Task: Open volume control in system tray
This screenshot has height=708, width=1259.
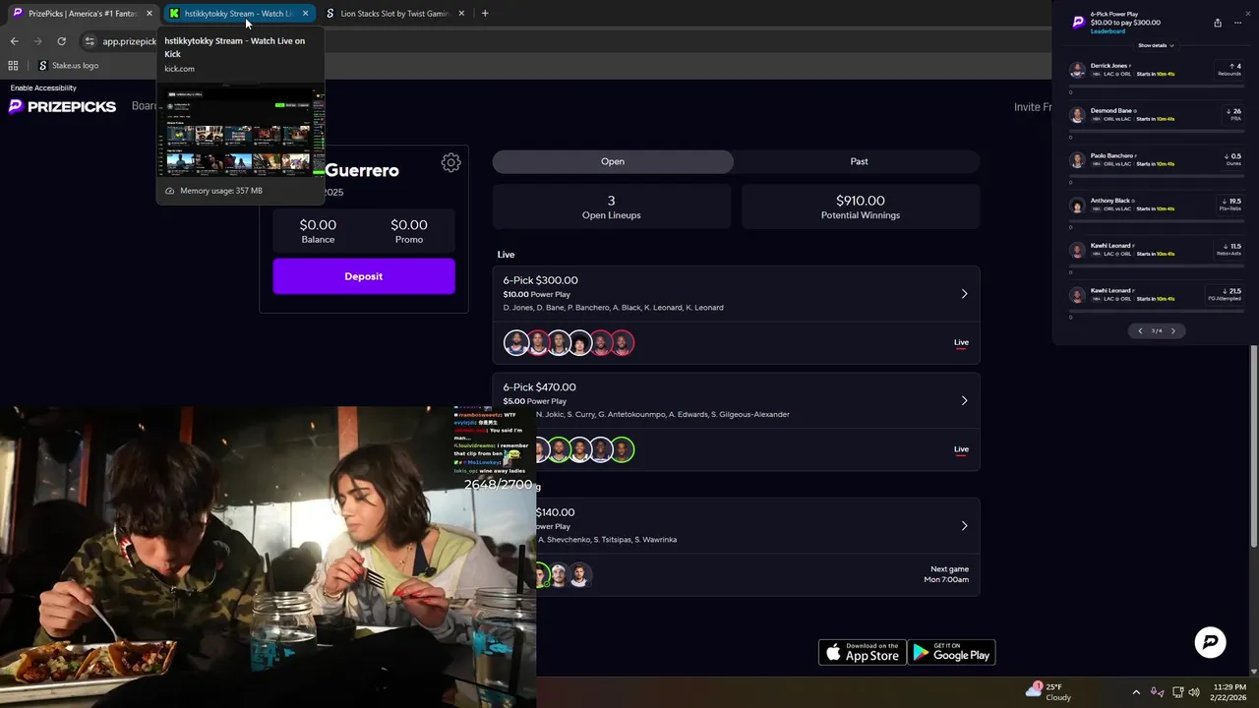Action: point(1194,692)
